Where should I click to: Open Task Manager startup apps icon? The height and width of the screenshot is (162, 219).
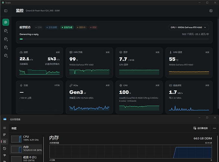[x=5, y=155]
